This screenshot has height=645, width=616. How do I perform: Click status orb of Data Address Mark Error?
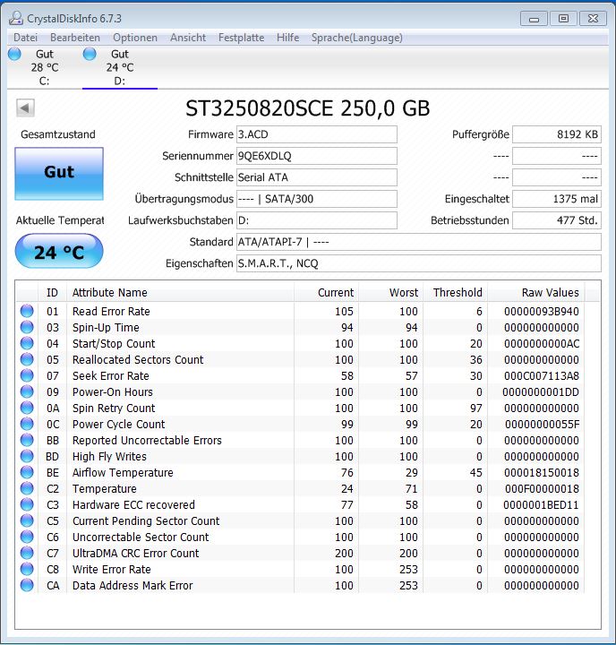27,585
